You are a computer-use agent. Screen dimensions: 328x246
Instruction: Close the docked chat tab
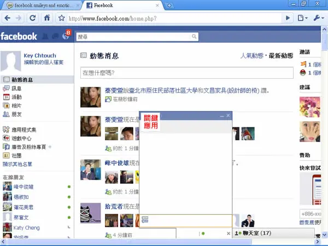(229, 233)
